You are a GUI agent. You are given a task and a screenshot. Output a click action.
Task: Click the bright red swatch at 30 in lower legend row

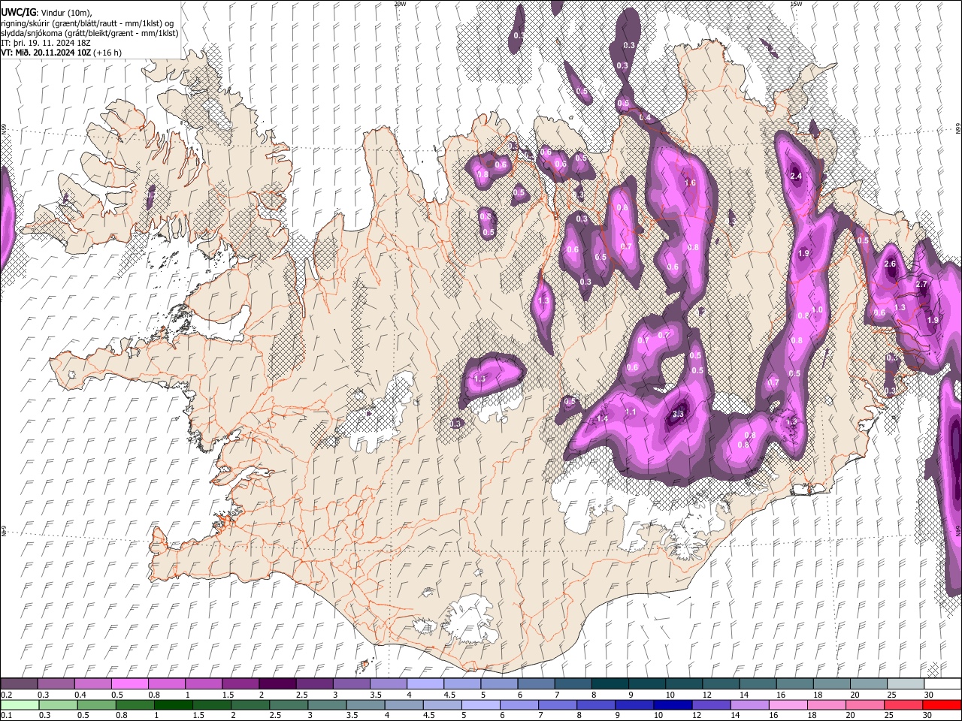[x=940, y=705]
